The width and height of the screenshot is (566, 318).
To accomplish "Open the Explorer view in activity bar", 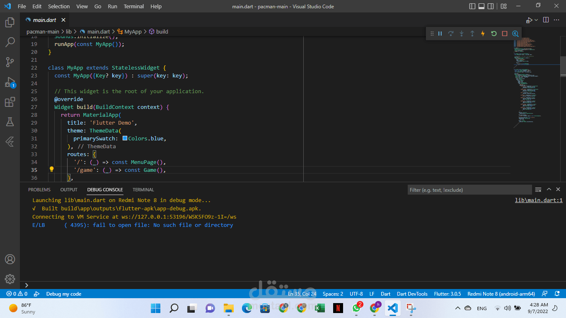I will [10, 22].
